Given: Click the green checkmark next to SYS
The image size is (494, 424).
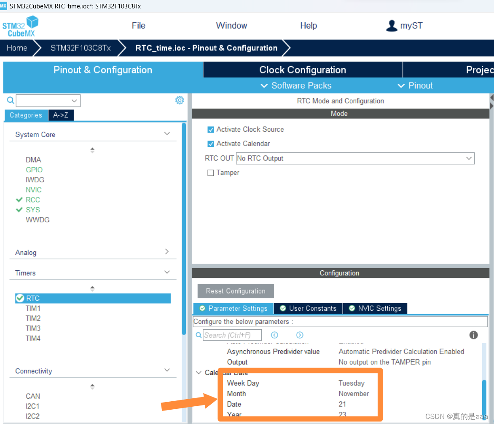Looking at the screenshot, I should coord(19,210).
